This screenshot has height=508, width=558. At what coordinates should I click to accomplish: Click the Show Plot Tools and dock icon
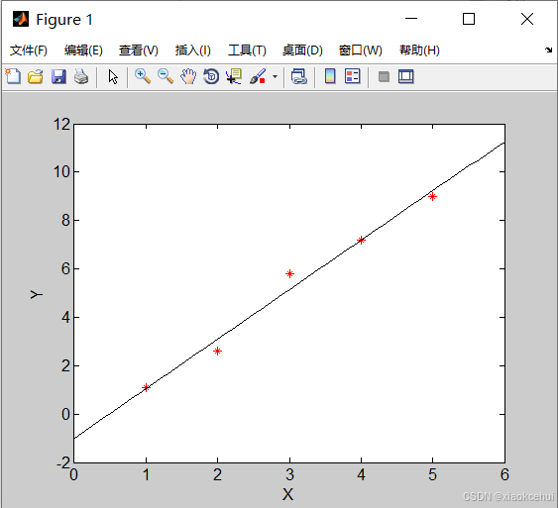click(x=406, y=76)
